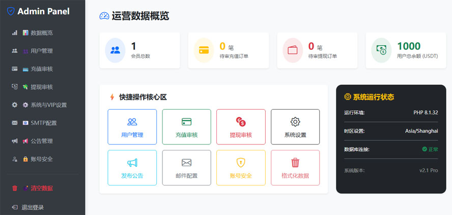452x215 pixels.
Task: Click the 快捷操作核心区 heading
Action: tap(143, 97)
